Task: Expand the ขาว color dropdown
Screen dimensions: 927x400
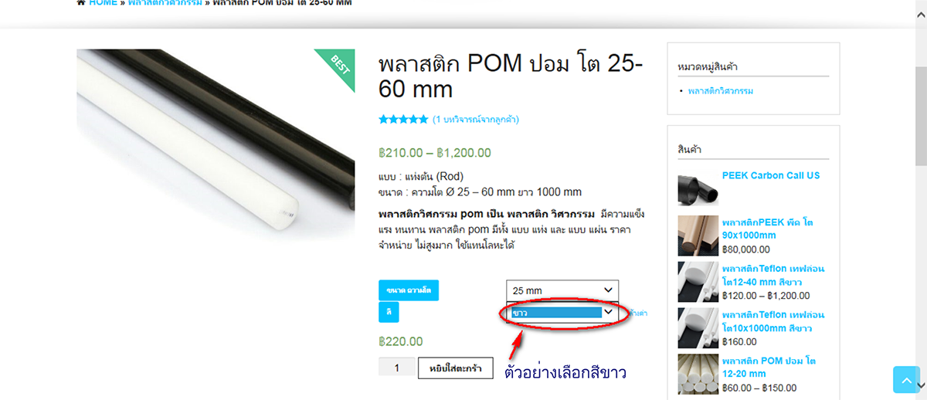Action: [562, 312]
